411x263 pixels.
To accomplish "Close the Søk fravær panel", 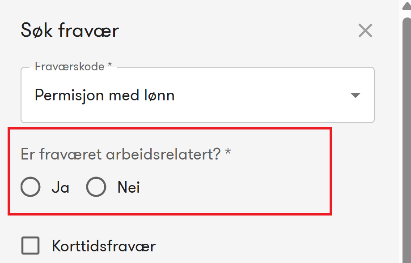I will (365, 31).
